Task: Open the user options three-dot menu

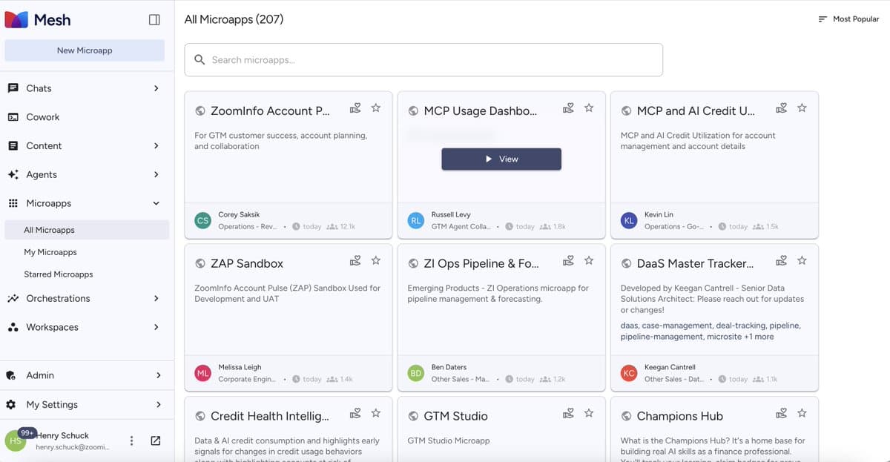Action: [x=131, y=441]
